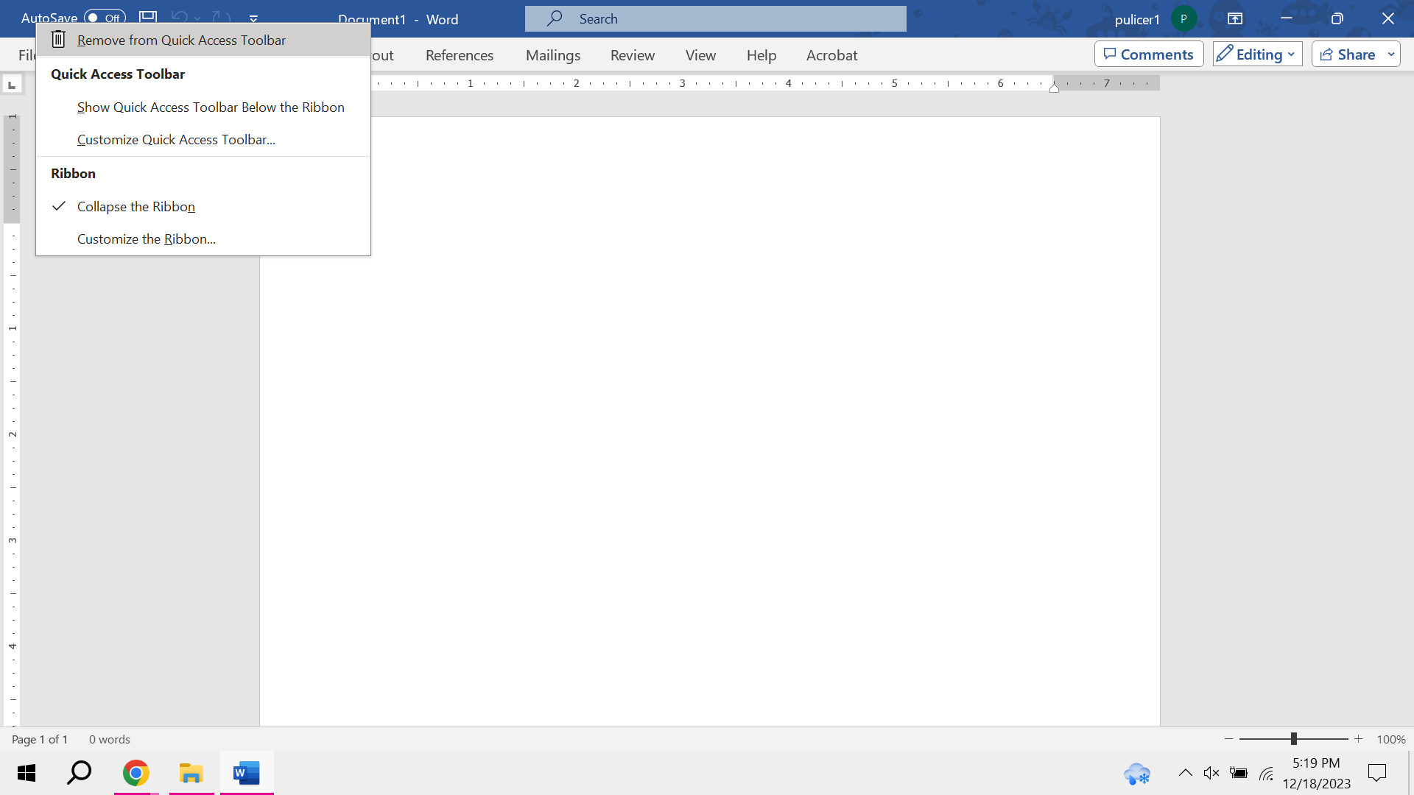Open the weather widget in system tray
Image resolution: width=1414 pixels, height=795 pixels.
[1136, 773]
